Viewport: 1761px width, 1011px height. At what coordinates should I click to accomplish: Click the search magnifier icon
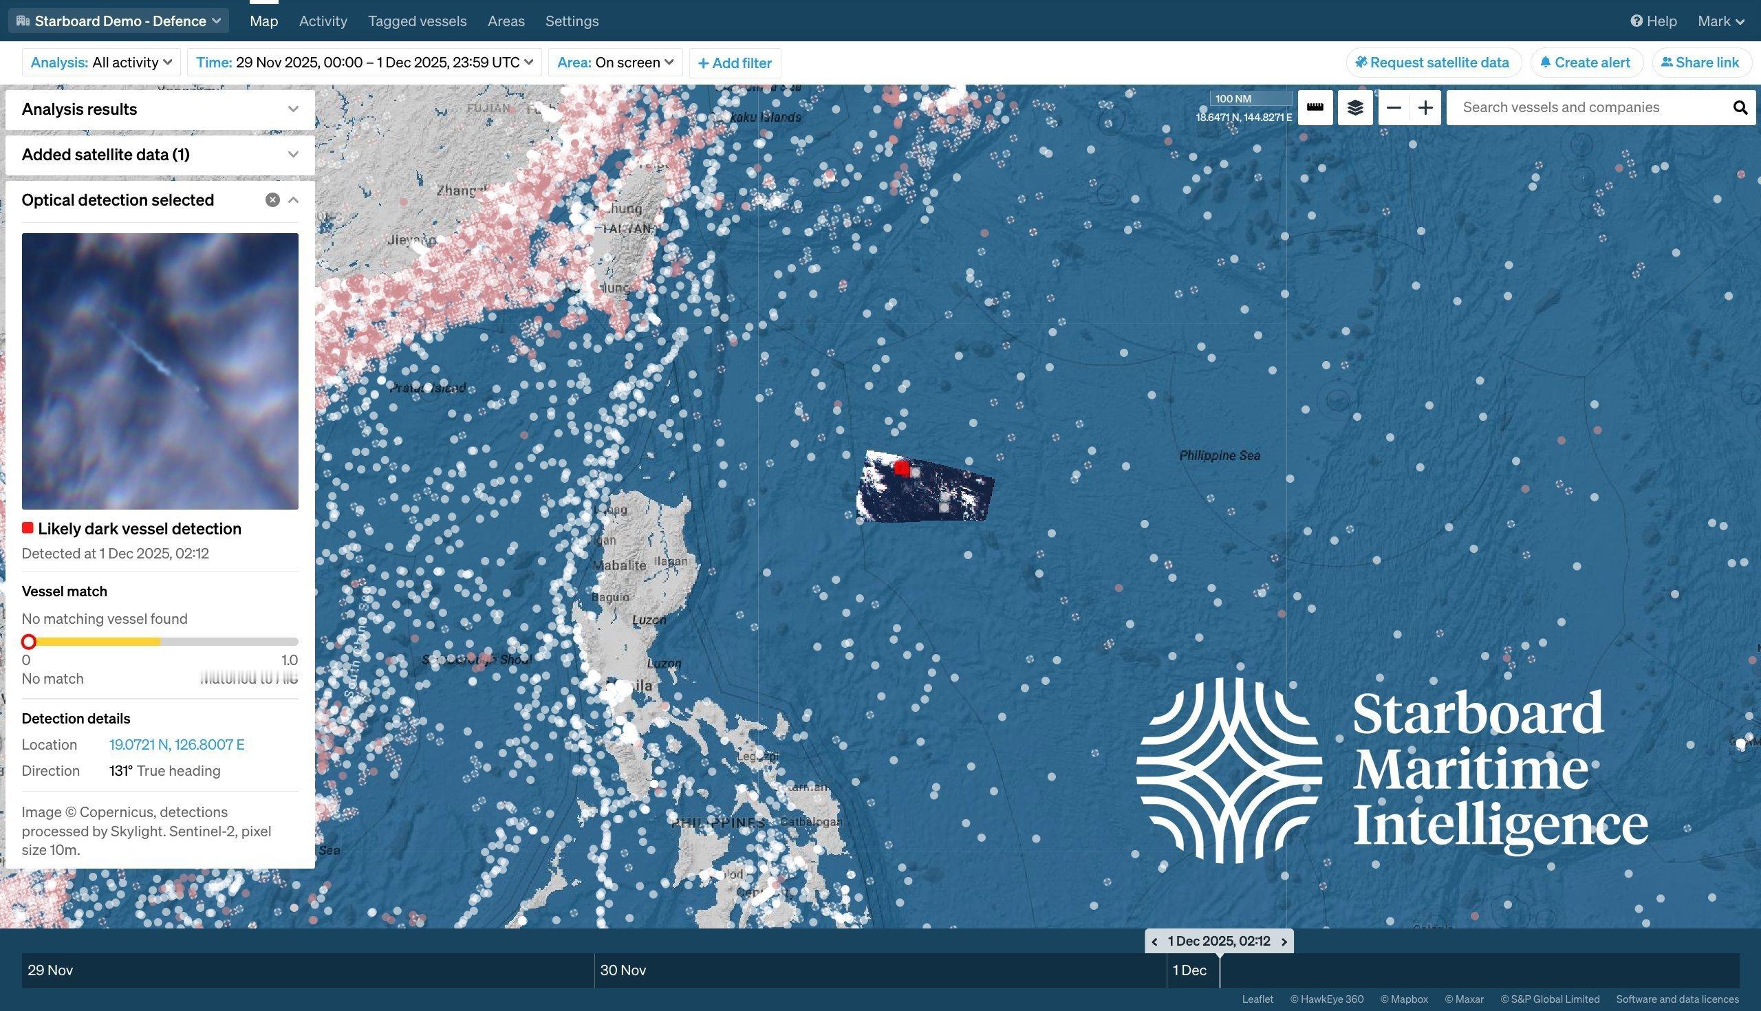[1740, 107]
